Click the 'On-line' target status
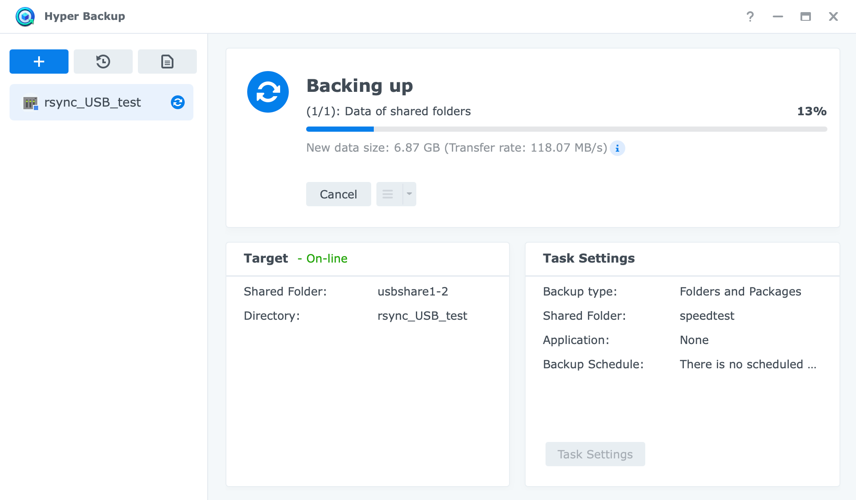This screenshot has width=856, height=500. [327, 259]
